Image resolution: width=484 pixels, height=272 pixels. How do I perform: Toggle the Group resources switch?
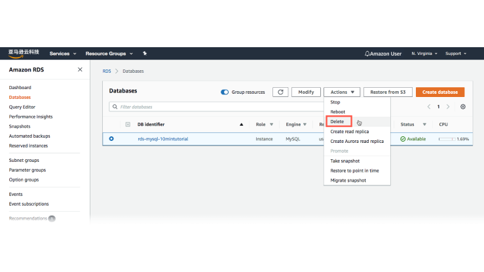(x=225, y=92)
